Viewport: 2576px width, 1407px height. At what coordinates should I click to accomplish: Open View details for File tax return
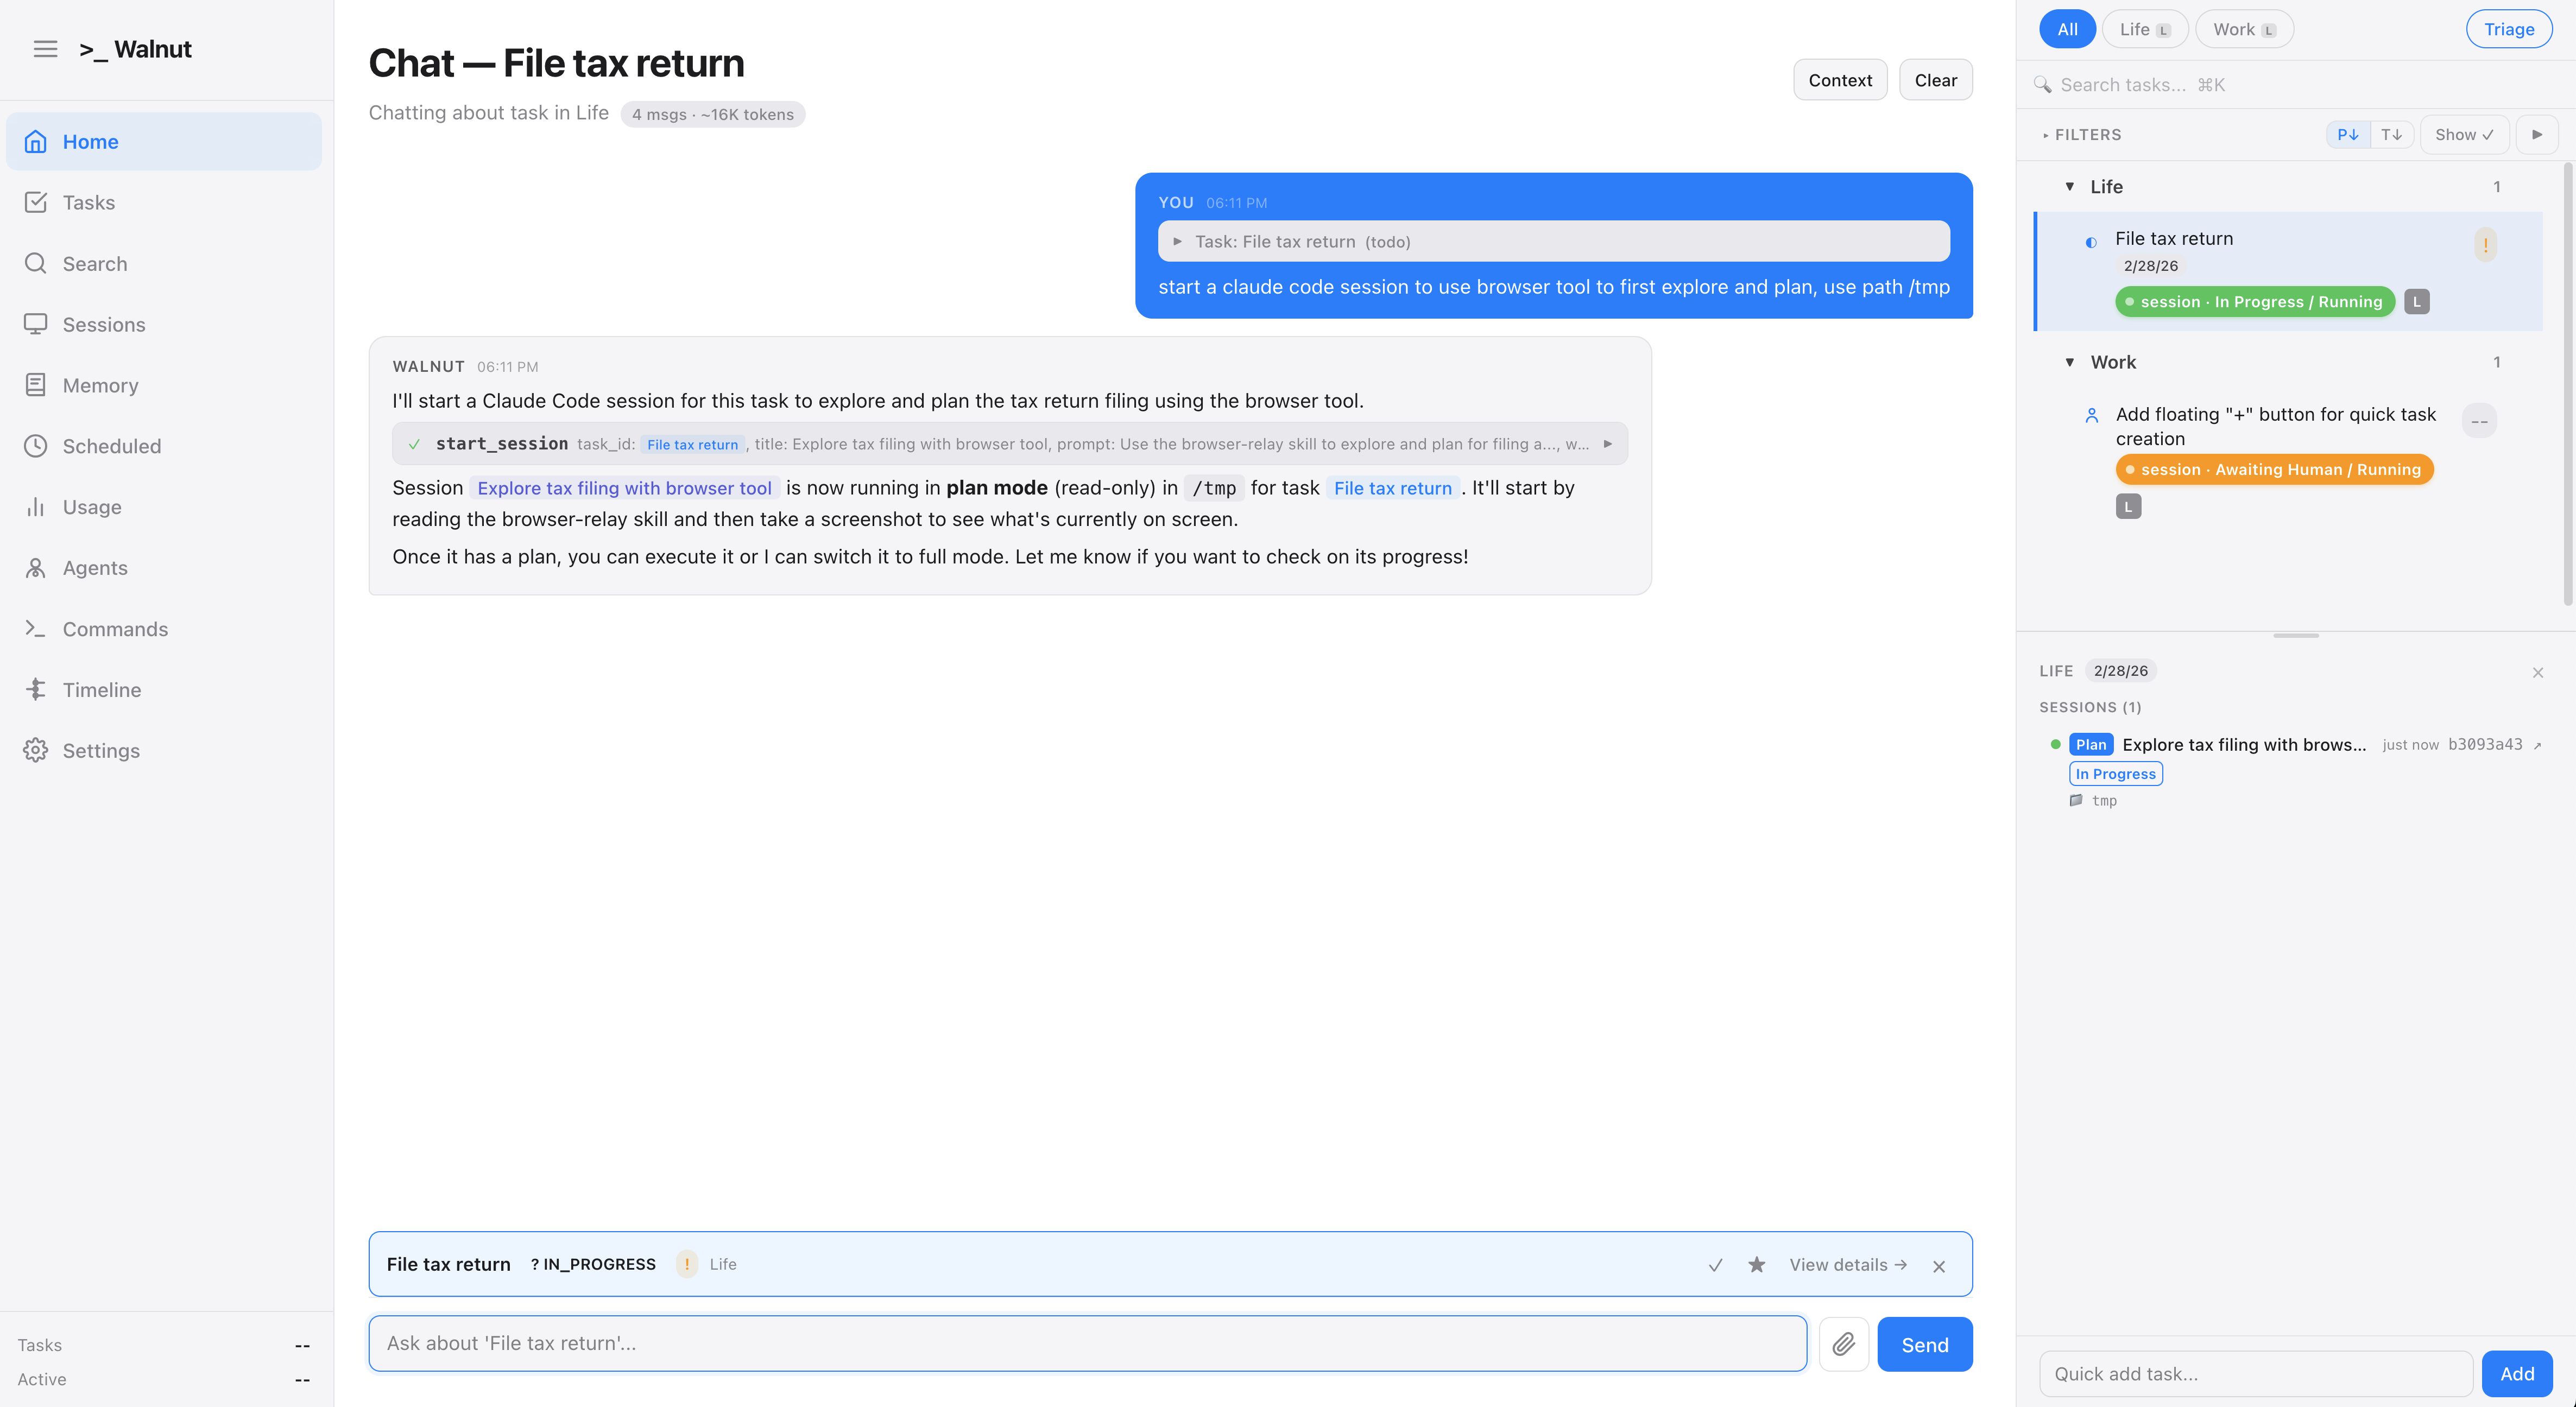[x=1846, y=1264]
